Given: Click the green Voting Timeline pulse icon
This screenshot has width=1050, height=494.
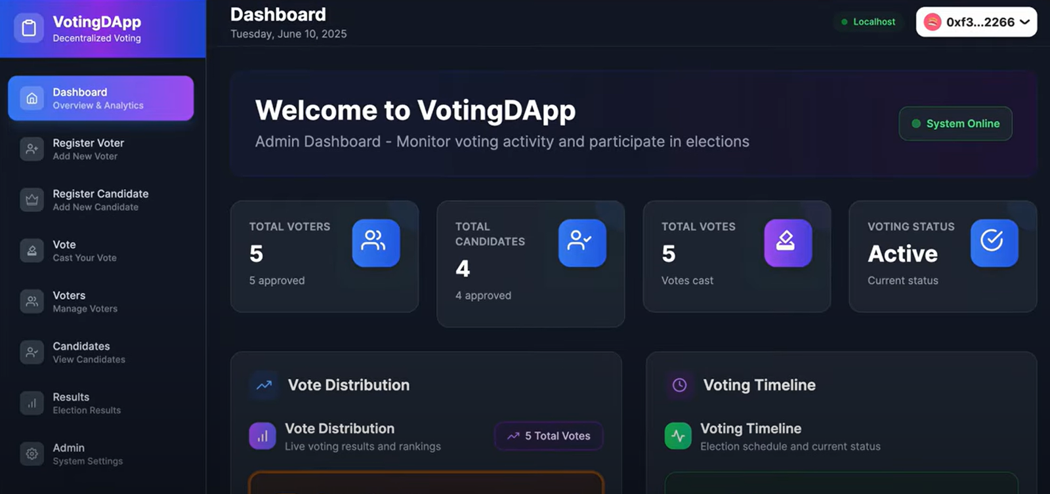Looking at the screenshot, I should click(678, 436).
